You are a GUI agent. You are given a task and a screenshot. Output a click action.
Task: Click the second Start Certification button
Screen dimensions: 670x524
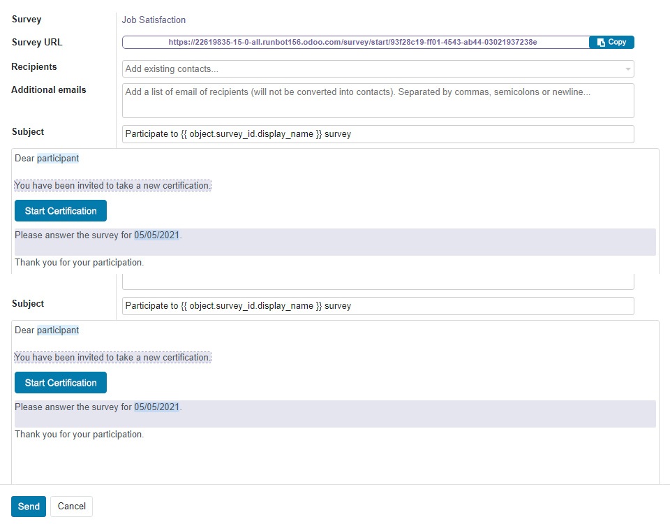[x=61, y=383]
